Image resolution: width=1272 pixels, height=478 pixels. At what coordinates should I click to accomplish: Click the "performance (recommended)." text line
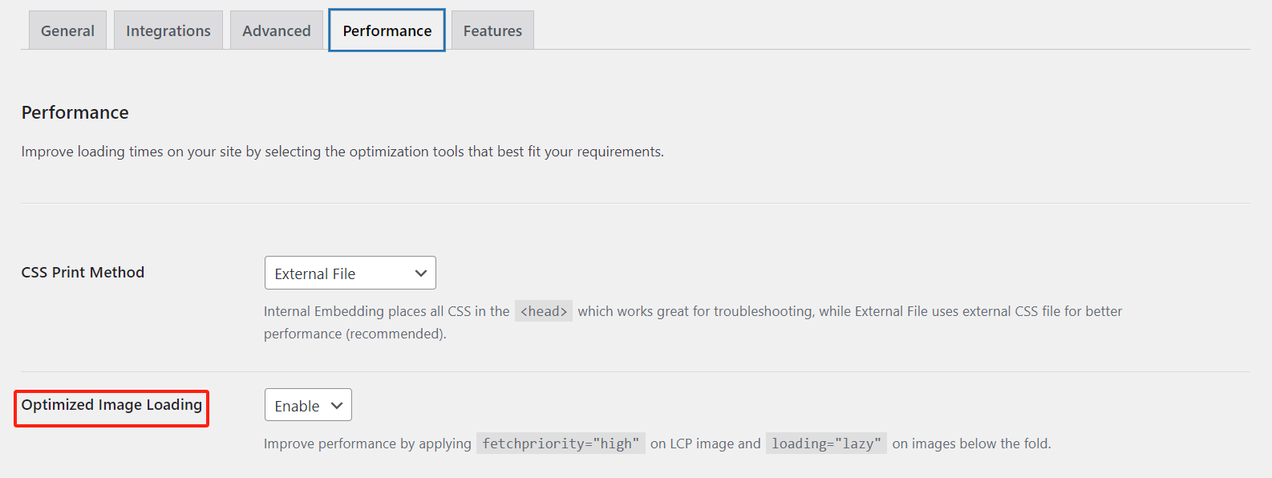[x=355, y=334]
